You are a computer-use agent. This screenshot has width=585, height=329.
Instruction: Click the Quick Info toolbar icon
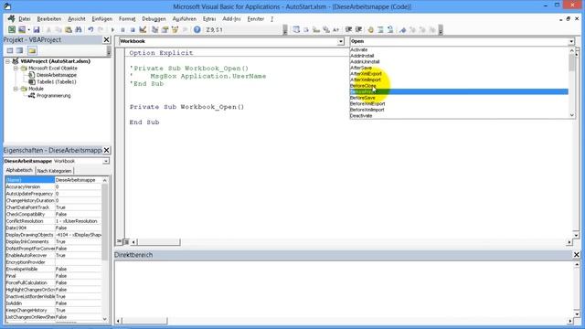click(x=316, y=30)
